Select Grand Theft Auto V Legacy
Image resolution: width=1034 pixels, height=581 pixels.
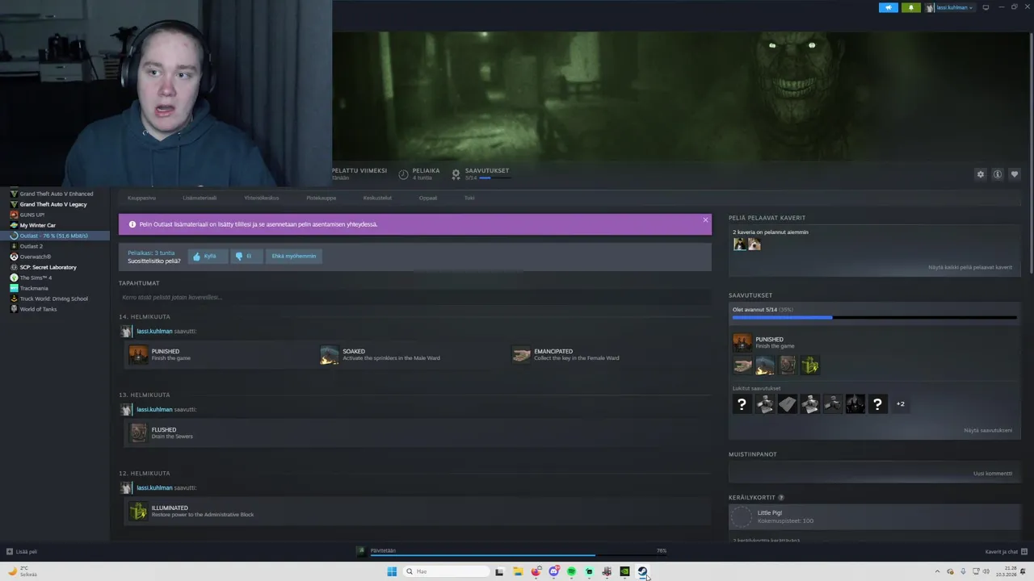55,204
